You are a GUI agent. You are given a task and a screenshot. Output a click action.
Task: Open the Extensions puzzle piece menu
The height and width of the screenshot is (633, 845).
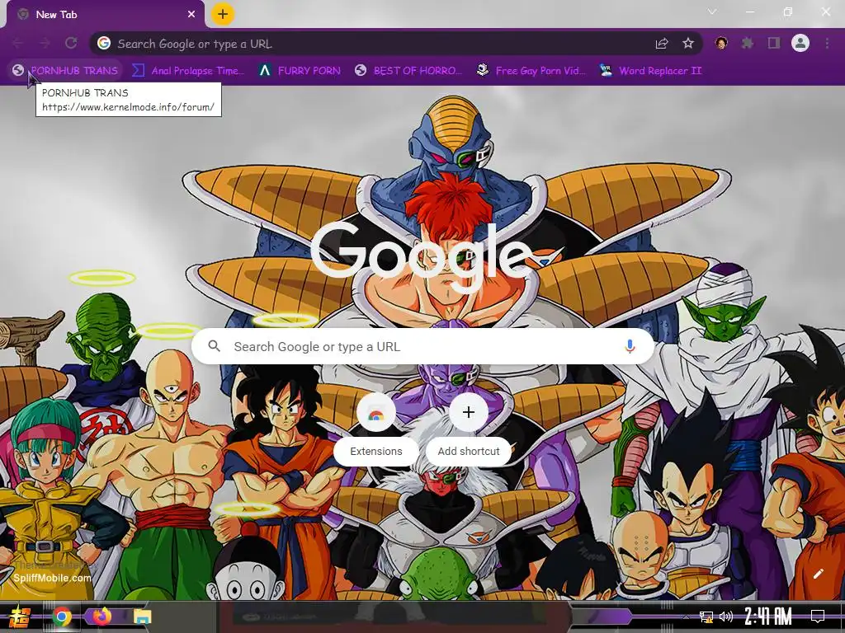(x=748, y=43)
